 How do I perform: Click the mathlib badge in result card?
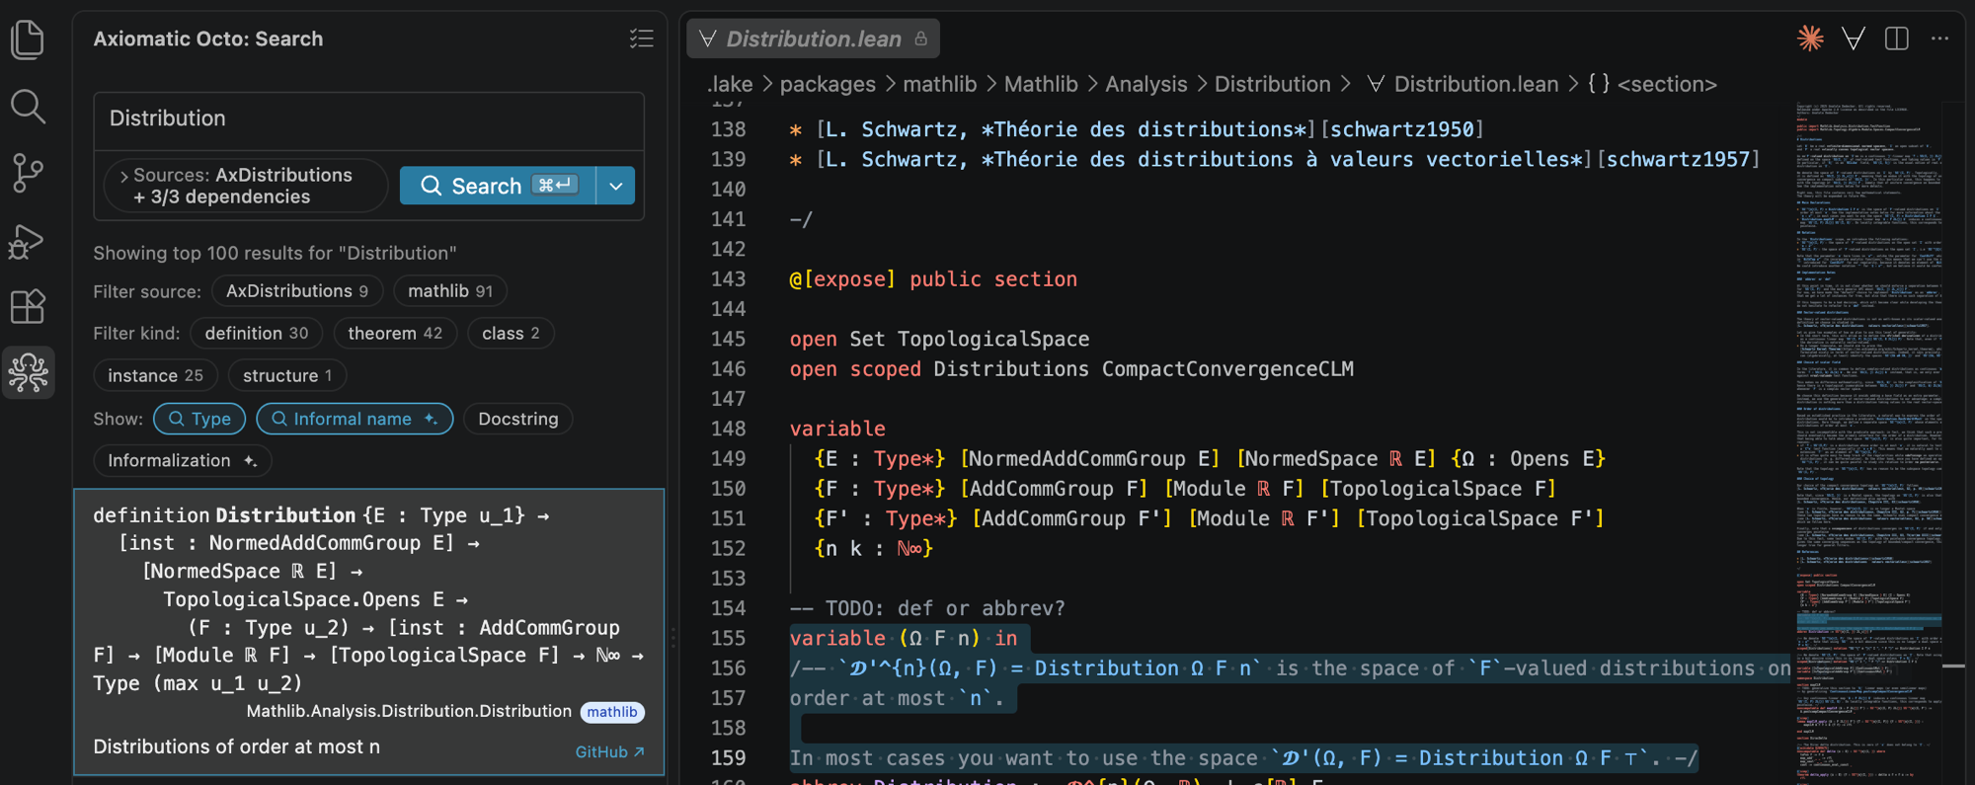tap(612, 712)
